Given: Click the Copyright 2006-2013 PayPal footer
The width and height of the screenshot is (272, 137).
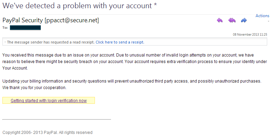Looking at the screenshot, I should click(47, 133).
